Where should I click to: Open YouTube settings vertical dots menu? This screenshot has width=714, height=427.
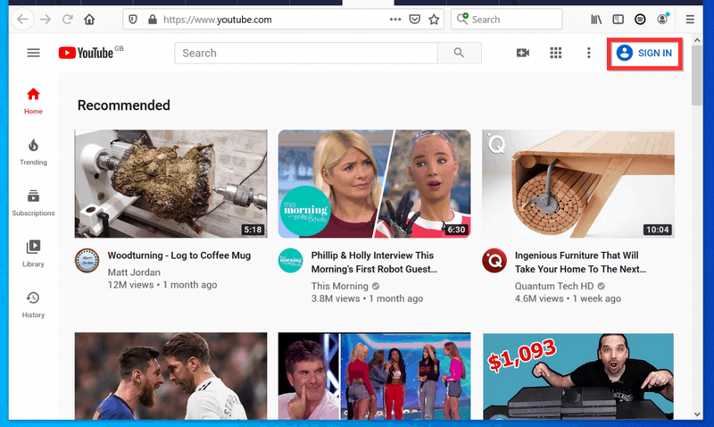(x=588, y=53)
